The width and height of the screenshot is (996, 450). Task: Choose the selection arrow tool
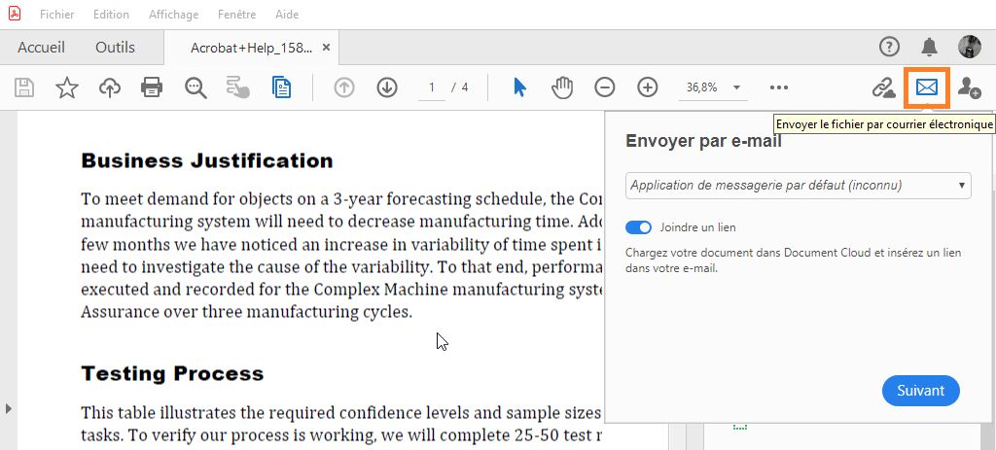point(519,87)
